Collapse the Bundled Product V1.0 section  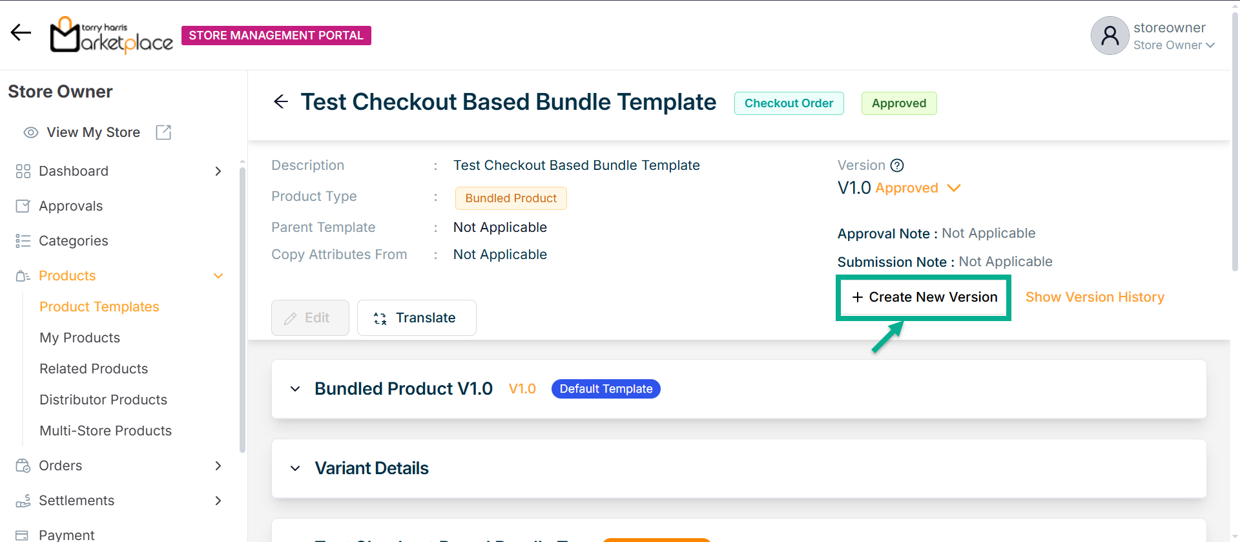pos(295,389)
